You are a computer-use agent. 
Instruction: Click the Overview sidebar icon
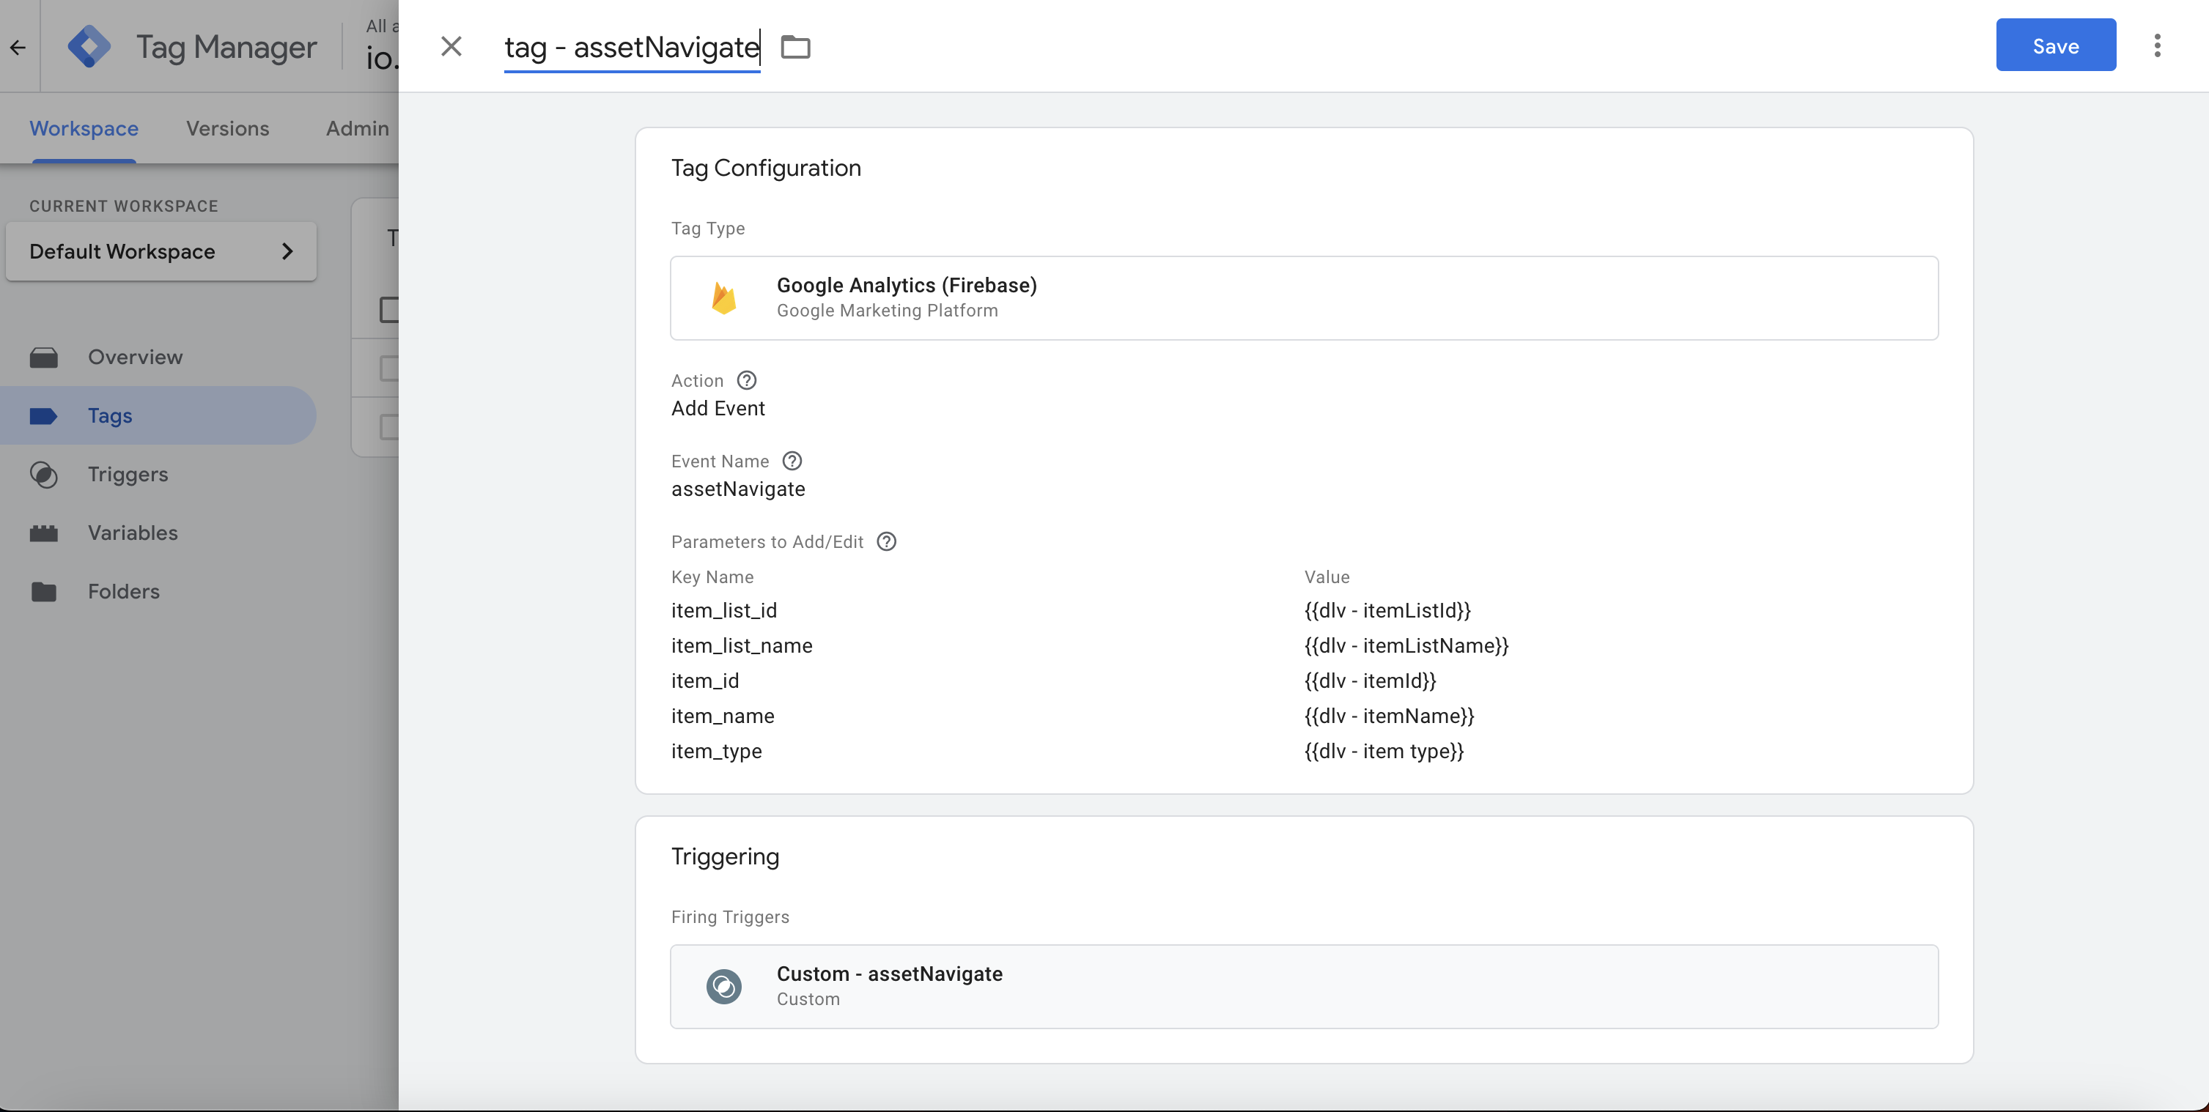coord(44,357)
